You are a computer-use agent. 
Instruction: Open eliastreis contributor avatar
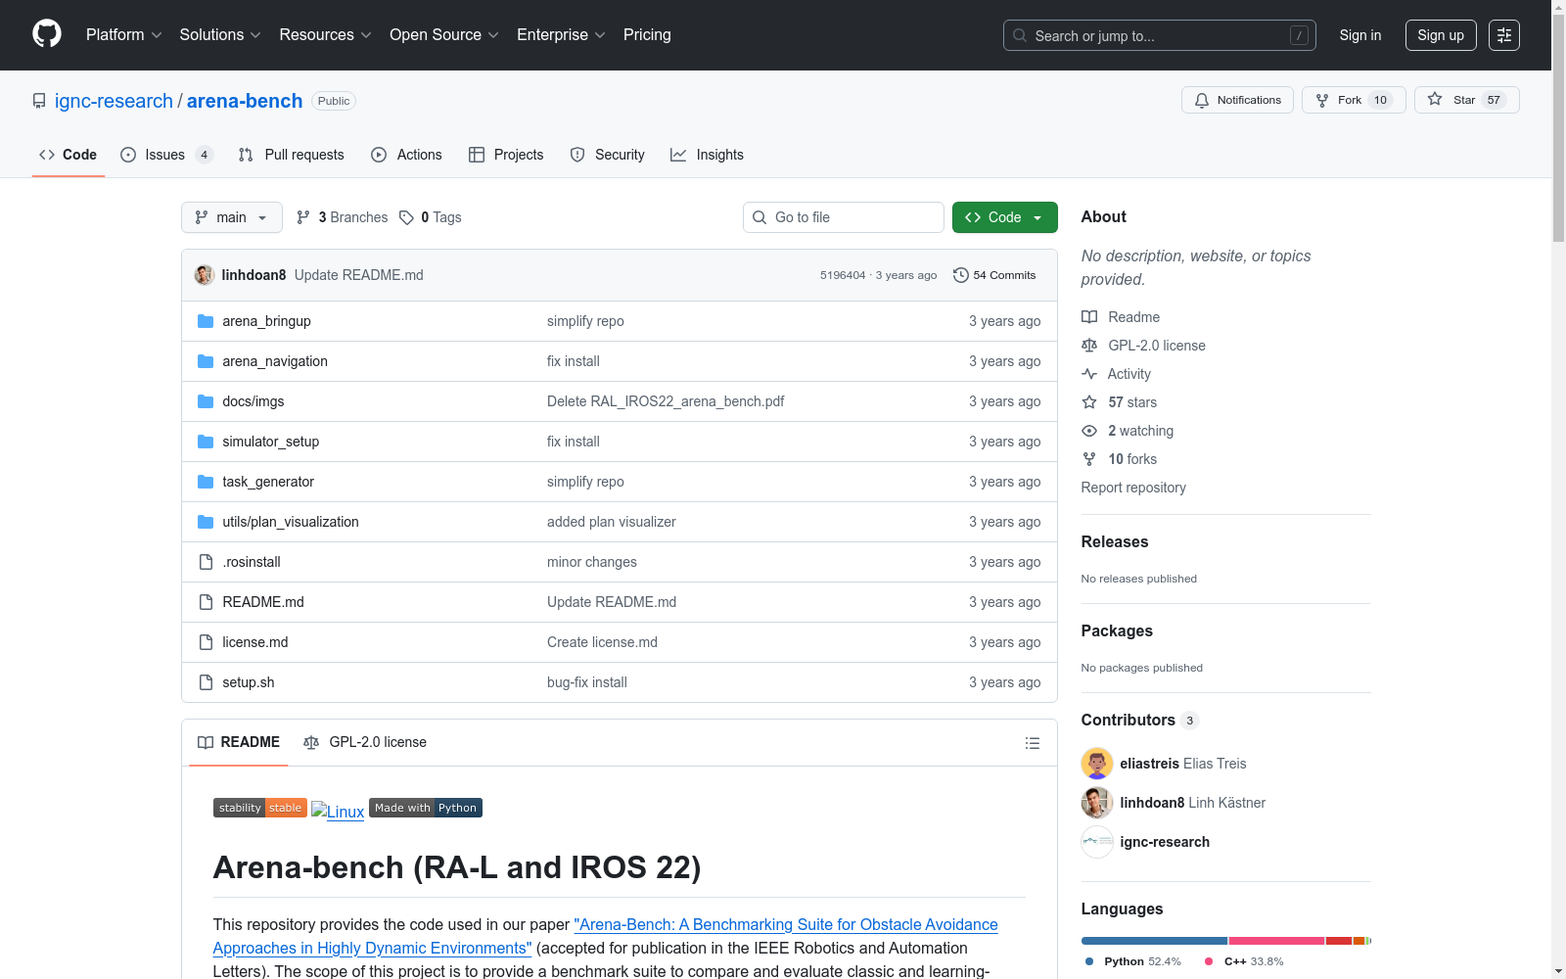[1097, 764]
